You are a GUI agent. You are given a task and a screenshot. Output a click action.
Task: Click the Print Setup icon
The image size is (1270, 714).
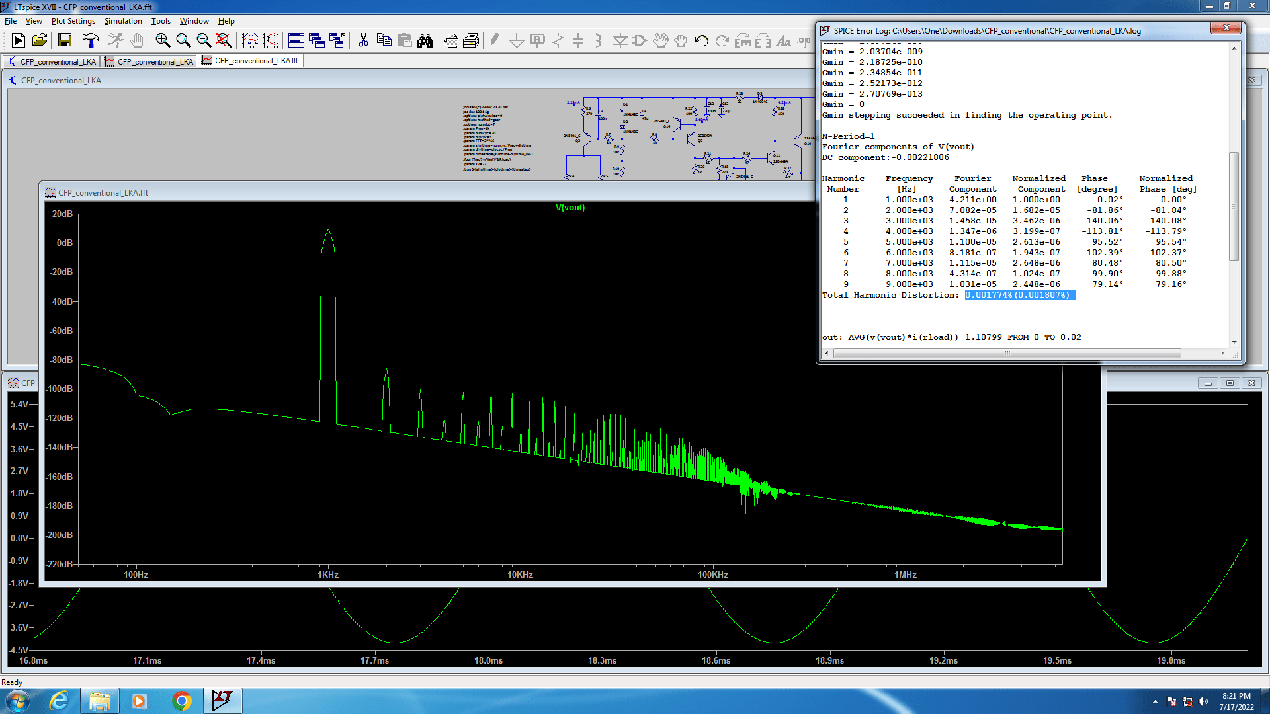471,41
